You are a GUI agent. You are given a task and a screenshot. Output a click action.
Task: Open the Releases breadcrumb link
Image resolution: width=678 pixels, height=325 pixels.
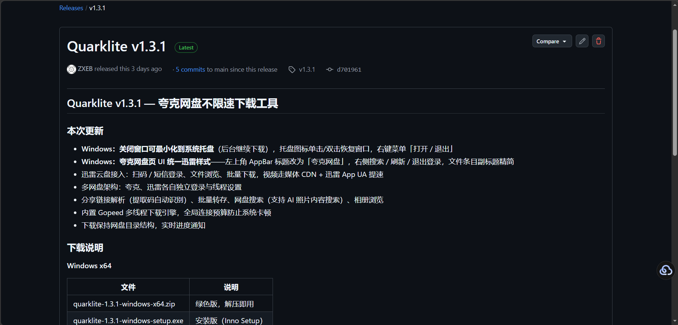(71, 8)
